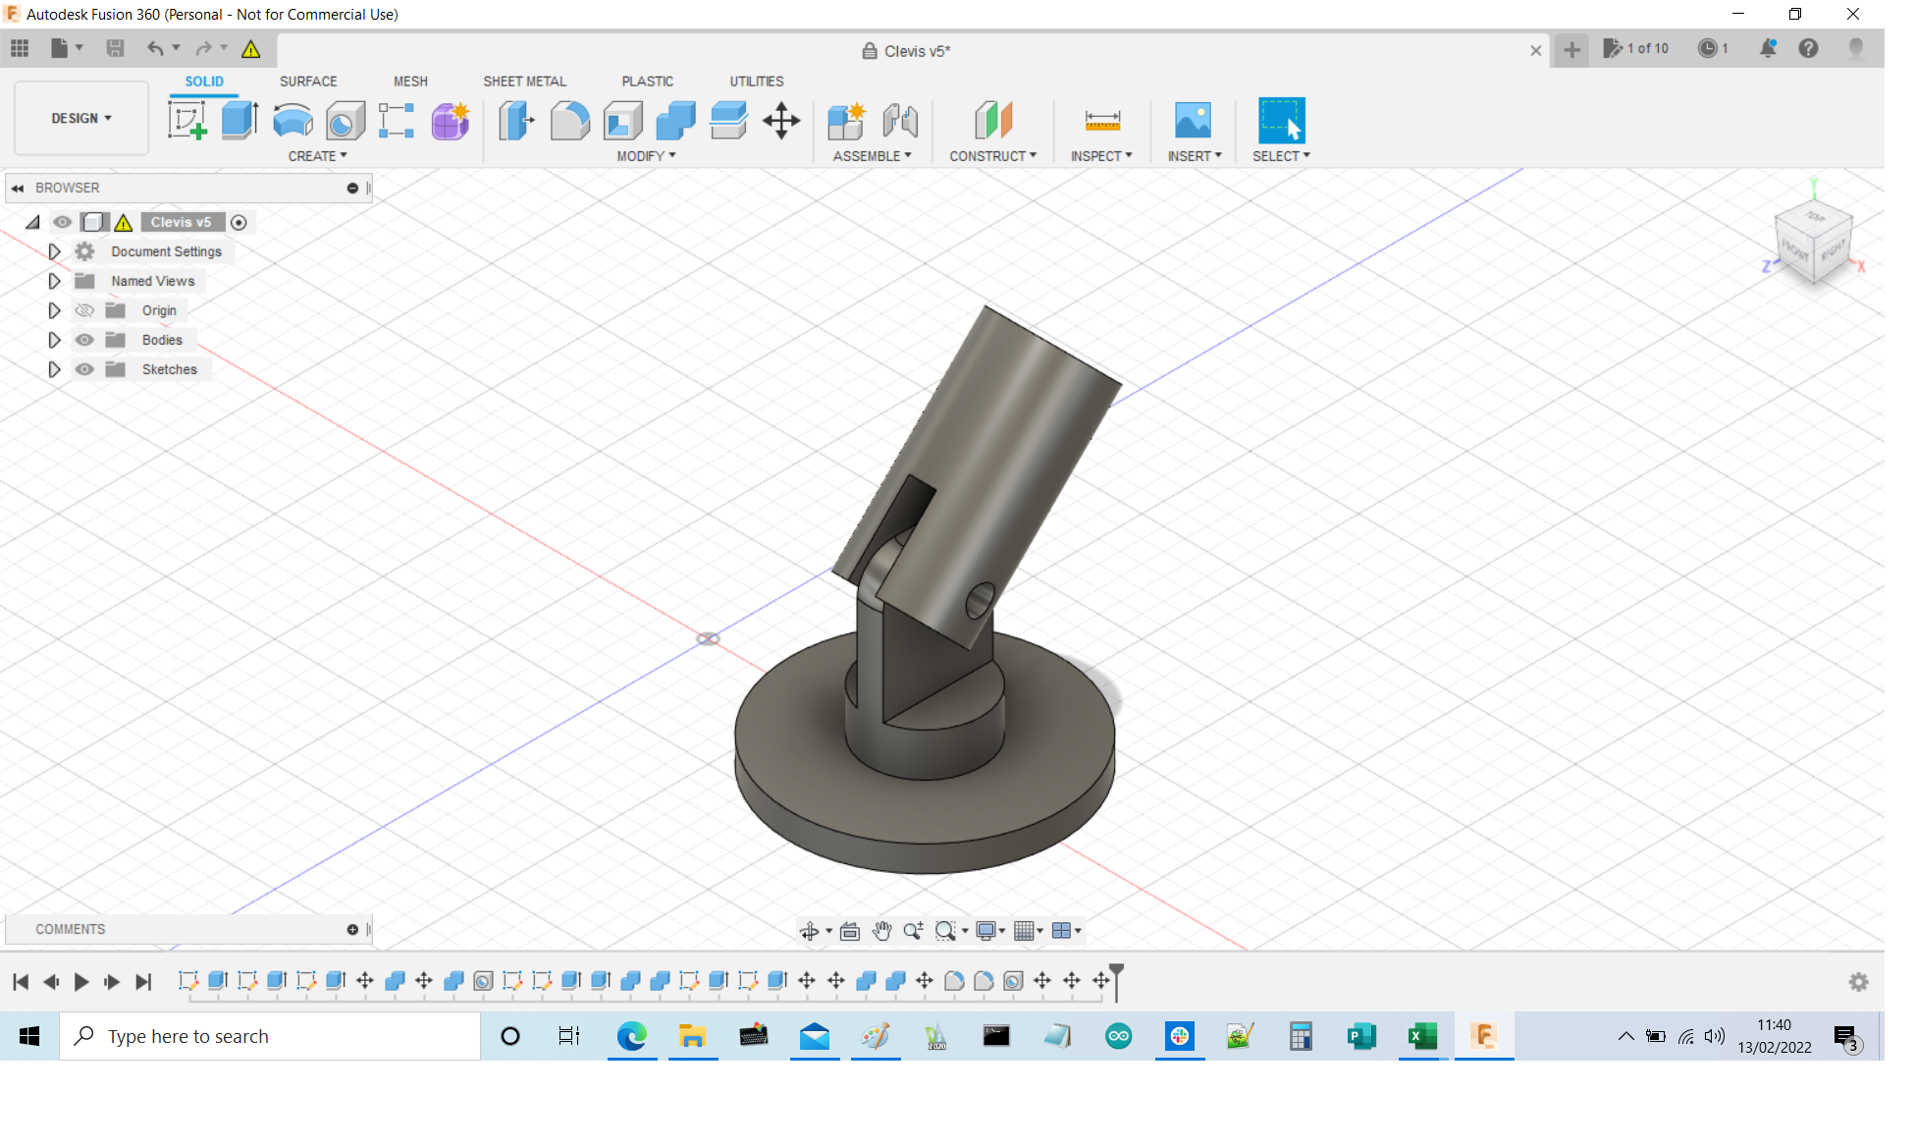Viewport: 1916px width, 1147px height.
Task: Click the Save file button
Action: pyautogui.click(x=113, y=49)
